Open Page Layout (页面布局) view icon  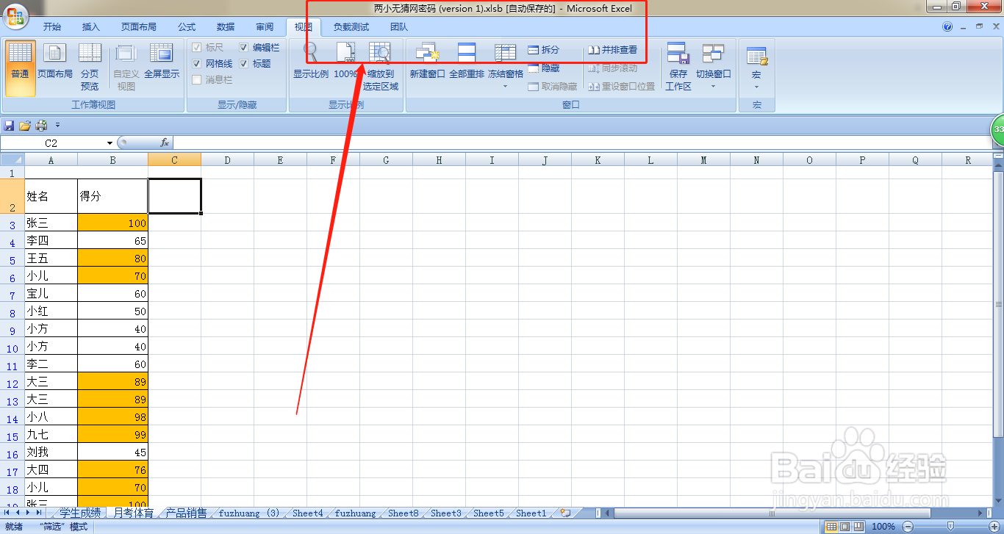pos(54,53)
